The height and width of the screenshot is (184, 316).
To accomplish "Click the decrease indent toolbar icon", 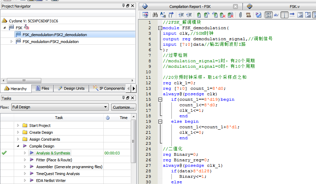I will point(189,15).
